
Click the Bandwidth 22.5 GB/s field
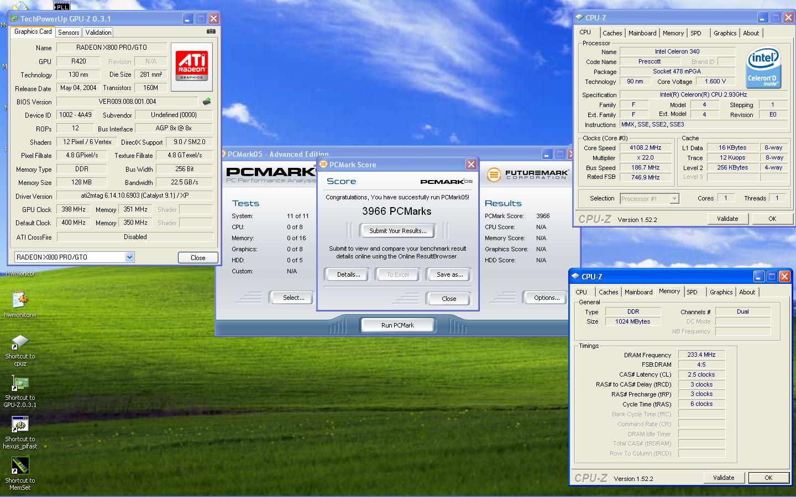(x=185, y=182)
